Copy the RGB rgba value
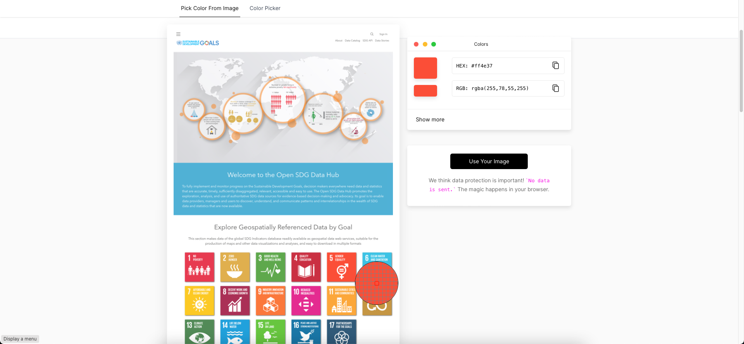 pos(556,88)
